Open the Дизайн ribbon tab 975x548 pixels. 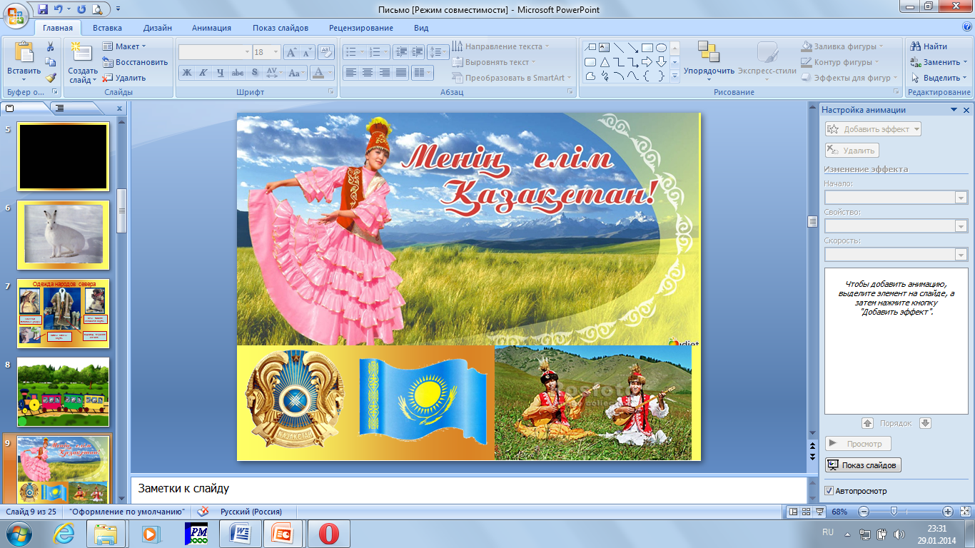[x=157, y=28]
